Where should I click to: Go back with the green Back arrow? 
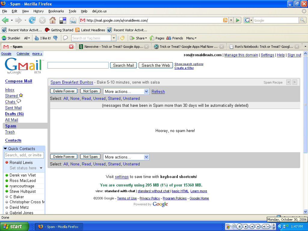click(x=5, y=20)
